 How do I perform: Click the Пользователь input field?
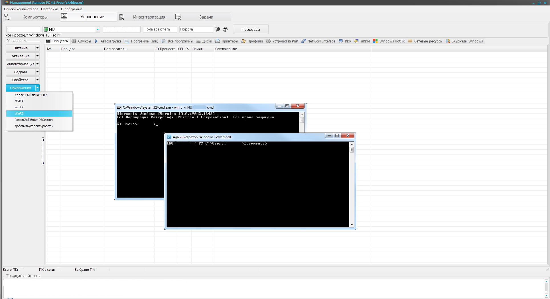coord(160,29)
